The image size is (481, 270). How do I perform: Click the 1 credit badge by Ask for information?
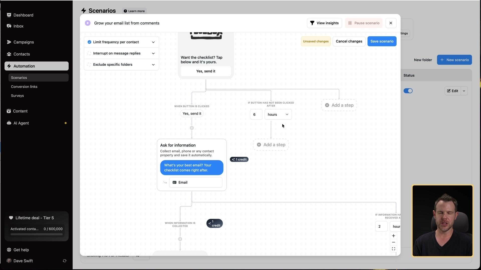pos(239,159)
